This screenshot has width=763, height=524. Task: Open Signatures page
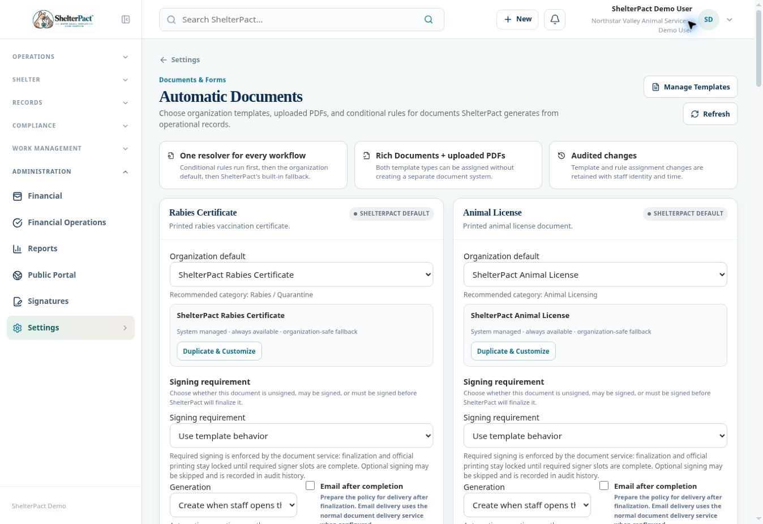71,301
